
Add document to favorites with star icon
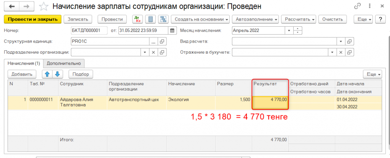(45, 6)
